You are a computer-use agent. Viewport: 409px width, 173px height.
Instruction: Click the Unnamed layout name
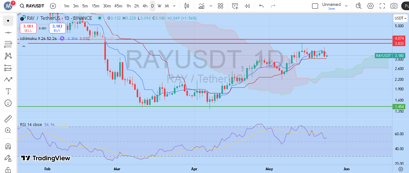point(331,4)
